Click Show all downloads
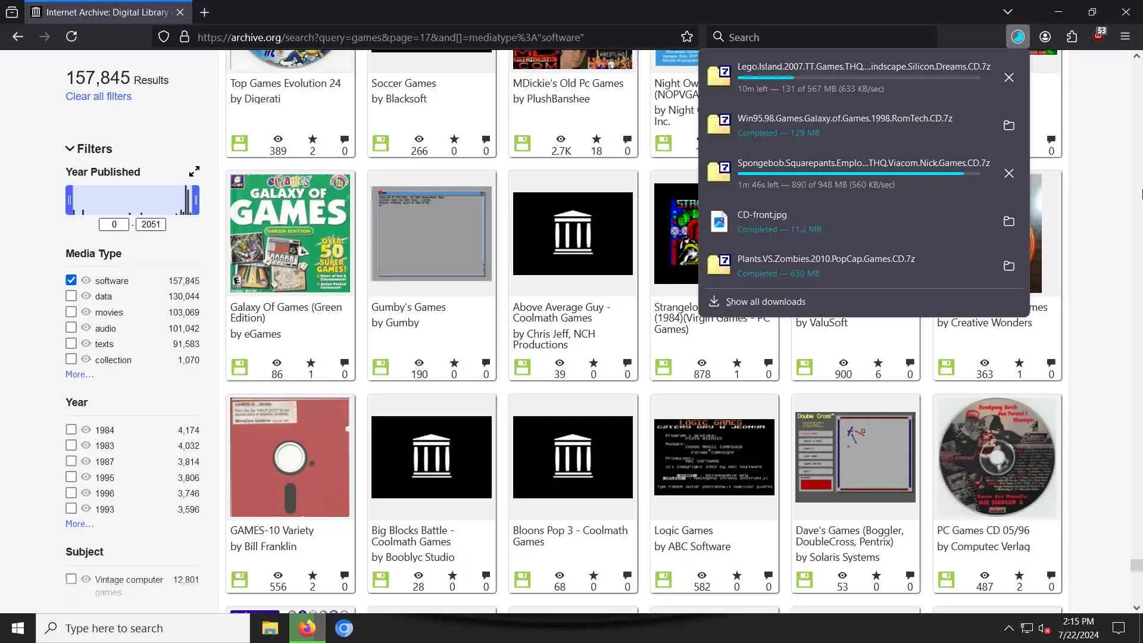Viewport: 1143px width, 643px height. click(x=765, y=302)
